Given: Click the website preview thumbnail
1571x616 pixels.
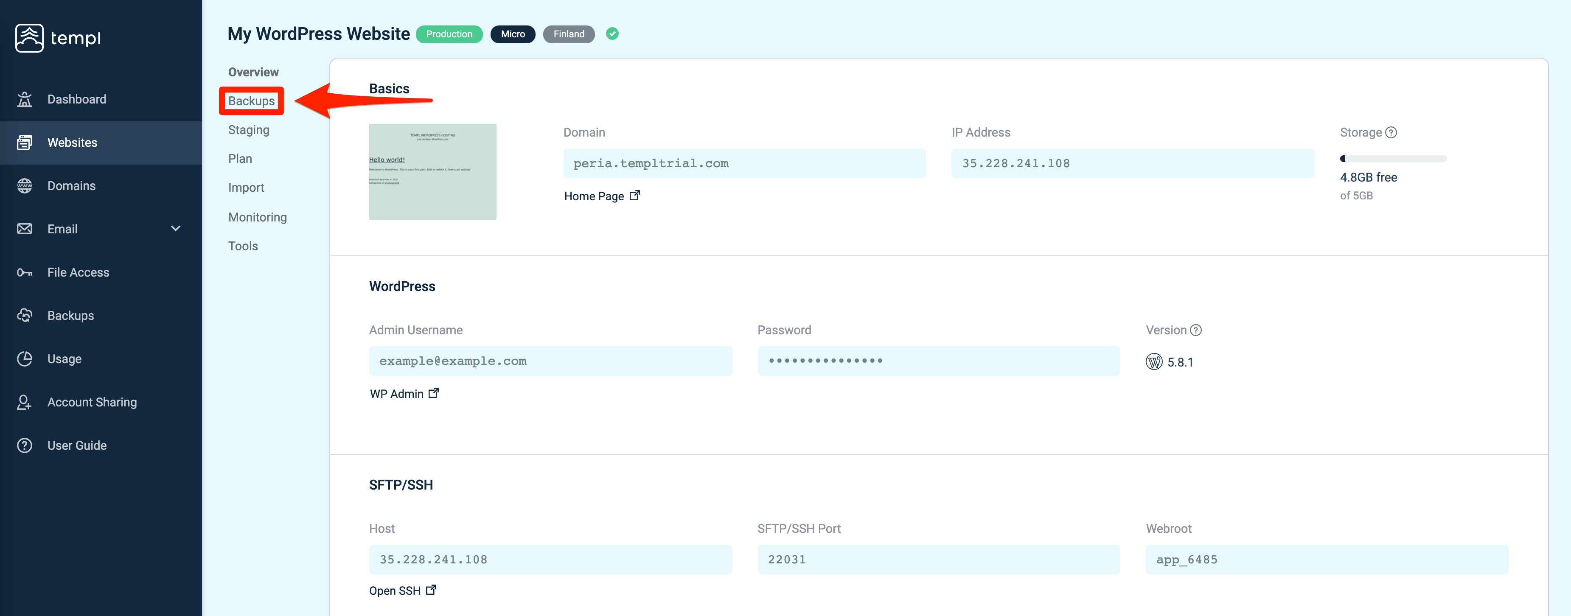Looking at the screenshot, I should coord(432,171).
